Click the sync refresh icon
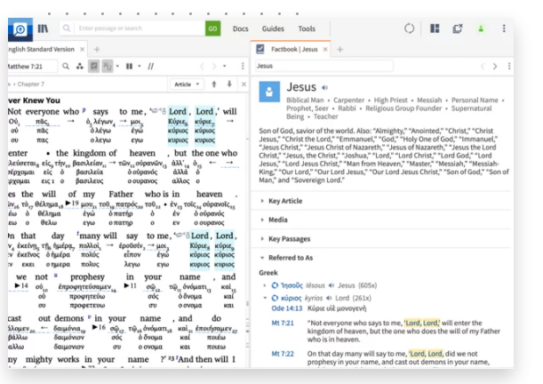Screen dimensions: 543x384 (x=409, y=28)
